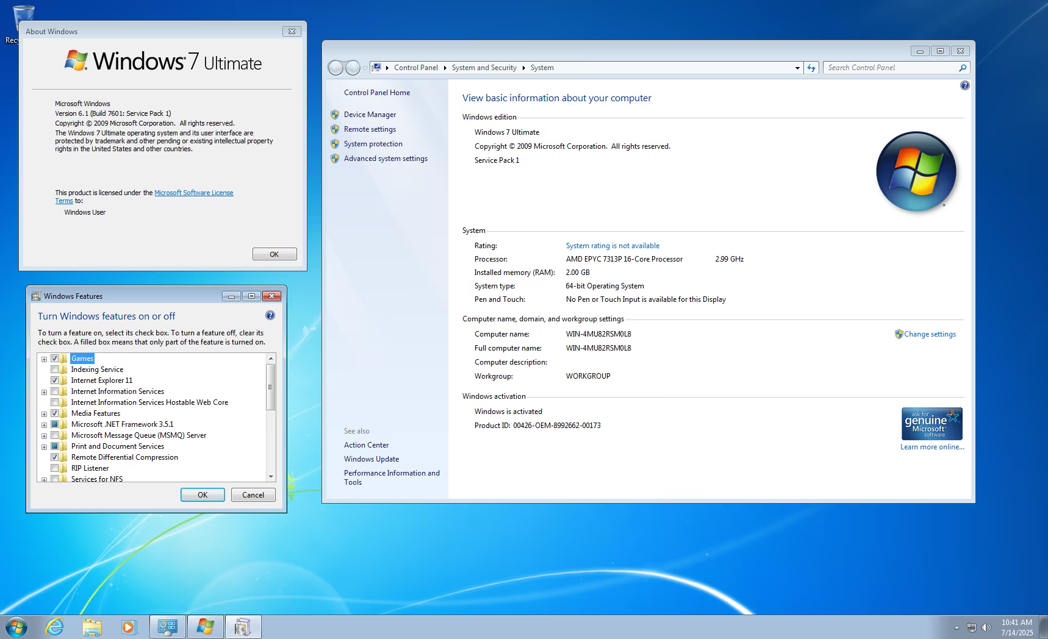Expand the Games feature tree node
The width and height of the screenshot is (1048, 639).
pyautogui.click(x=44, y=359)
